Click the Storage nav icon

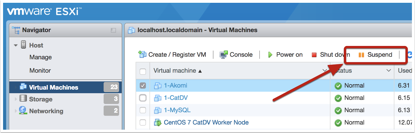click(23, 98)
